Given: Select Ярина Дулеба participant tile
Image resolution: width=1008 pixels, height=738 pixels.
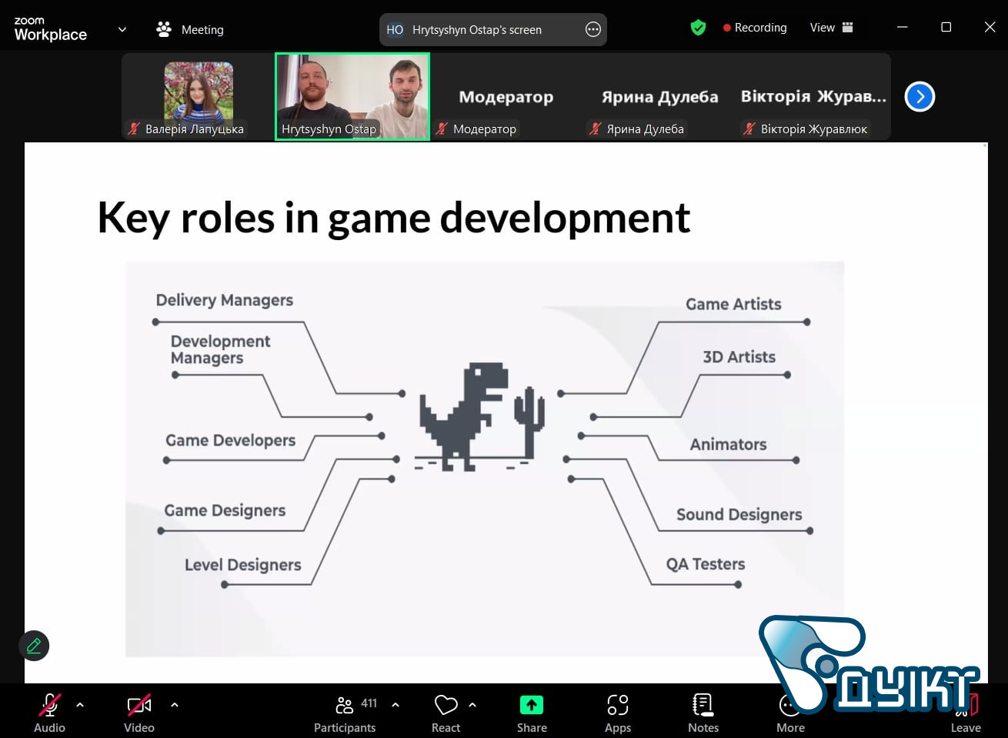Looking at the screenshot, I should tap(660, 97).
